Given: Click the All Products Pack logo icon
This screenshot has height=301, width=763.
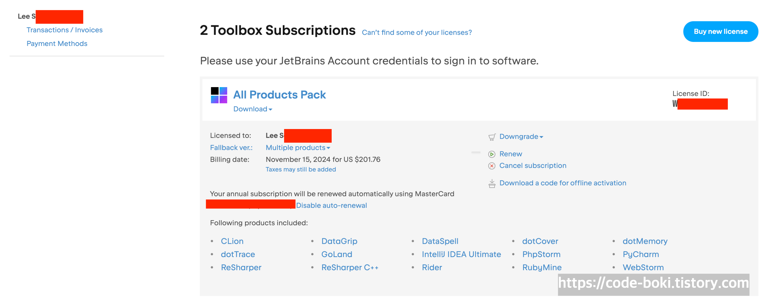Looking at the screenshot, I should [x=219, y=95].
